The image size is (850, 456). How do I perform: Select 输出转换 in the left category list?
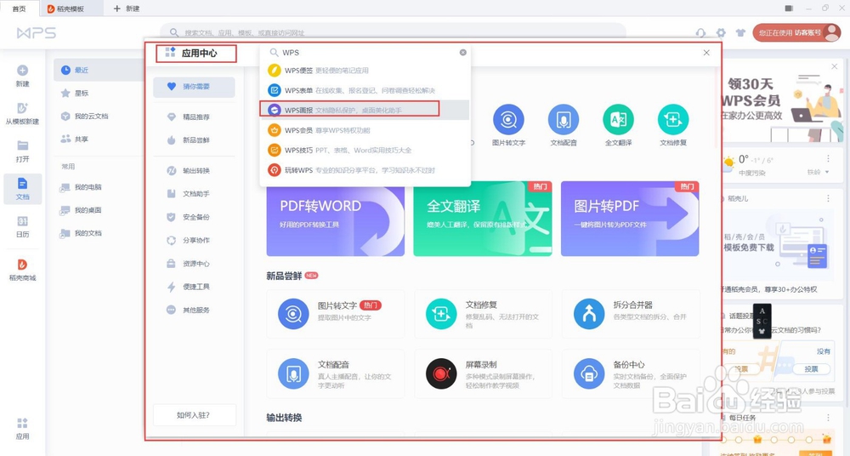[x=194, y=170]
